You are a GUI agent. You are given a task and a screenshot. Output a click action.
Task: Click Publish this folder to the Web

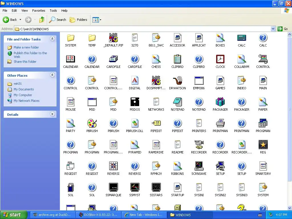(30, 55)
